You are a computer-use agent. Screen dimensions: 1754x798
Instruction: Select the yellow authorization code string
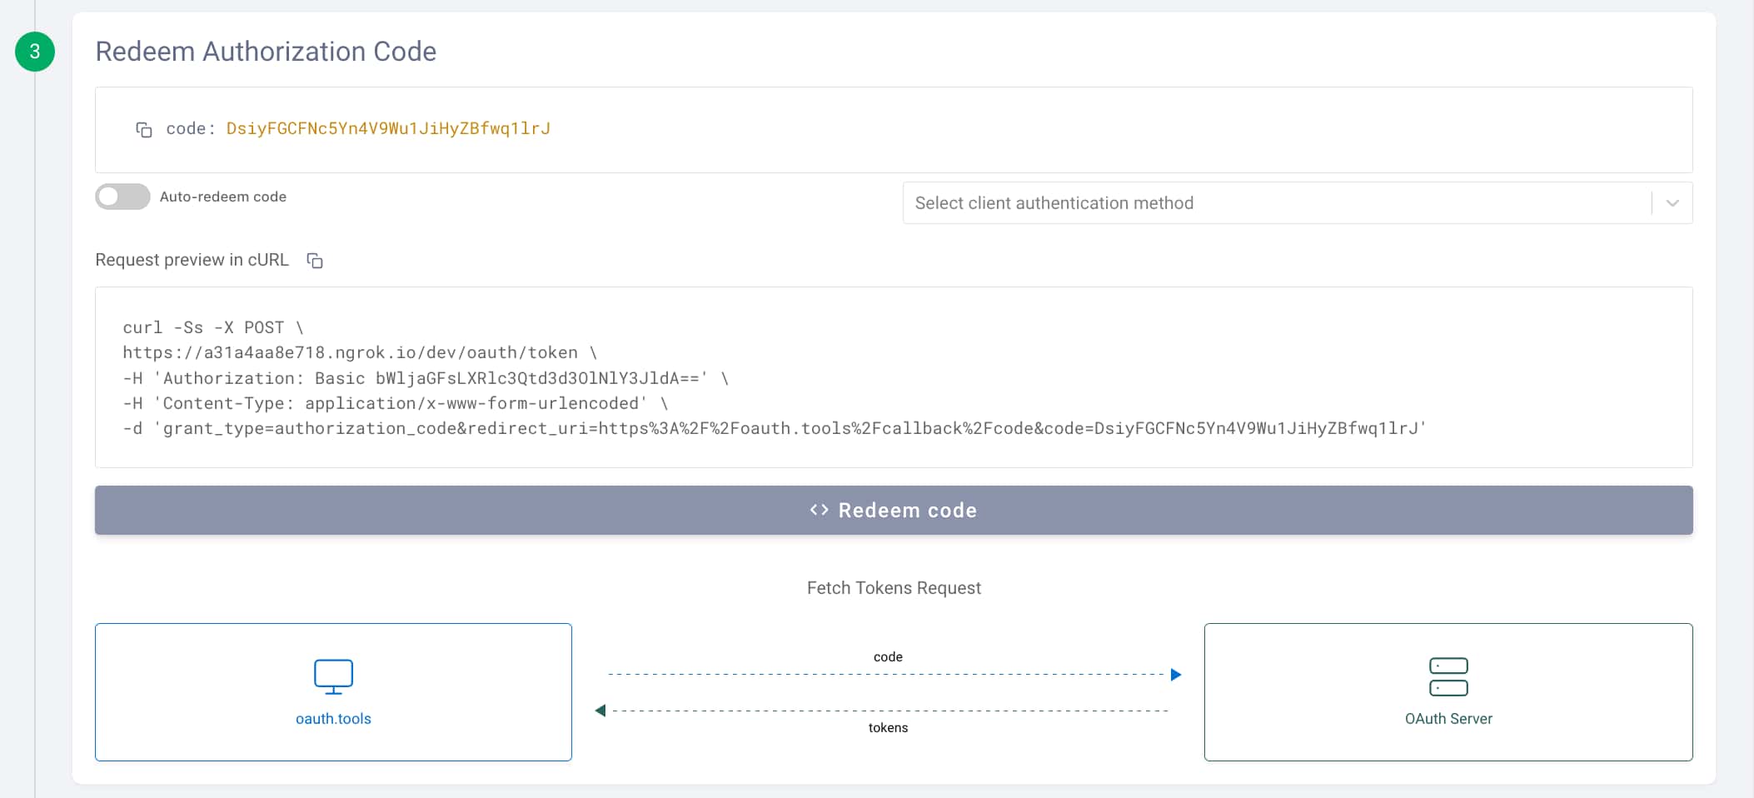pyautogui.click(x=388, y=128)
